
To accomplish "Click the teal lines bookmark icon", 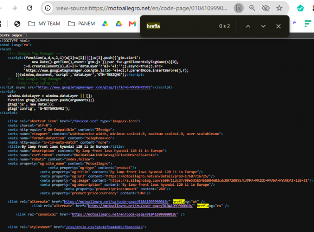I will tap(308, 24).
